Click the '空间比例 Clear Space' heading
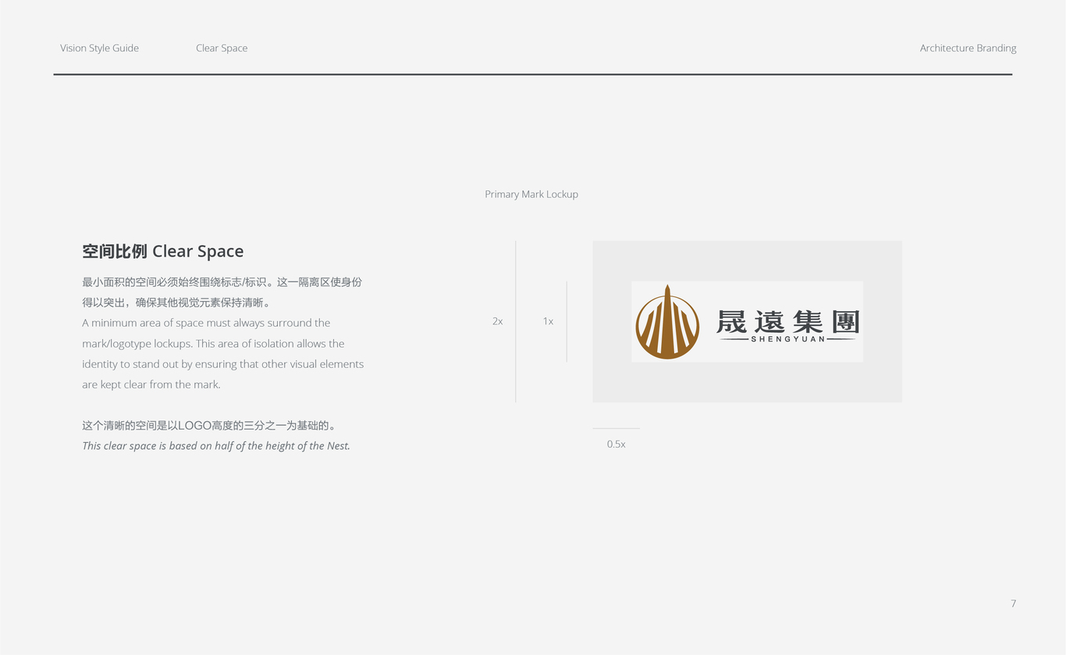This screenshot has height=655, width=1066. click(x=163, y=251)
